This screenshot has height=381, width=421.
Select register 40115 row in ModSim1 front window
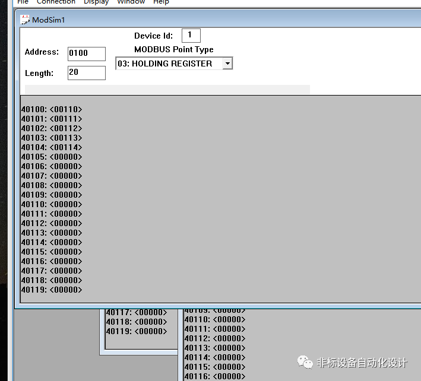click(x=52, y=252)
